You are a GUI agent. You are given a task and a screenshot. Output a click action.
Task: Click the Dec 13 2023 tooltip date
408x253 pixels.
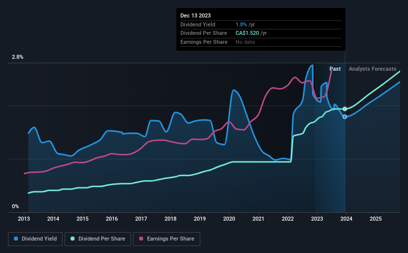point(195,15)
